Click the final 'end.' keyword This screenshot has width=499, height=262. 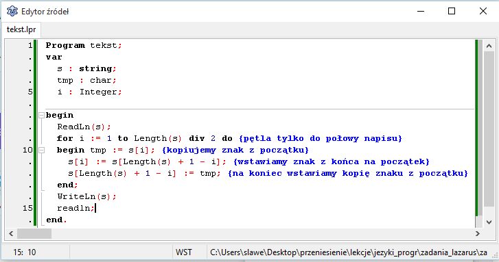(x=56, y=220)
